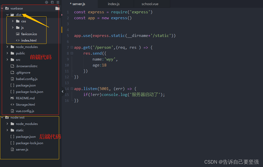Click the vuebase package.json brackets icon
The image size is (263, 167).
click(12, 85)
